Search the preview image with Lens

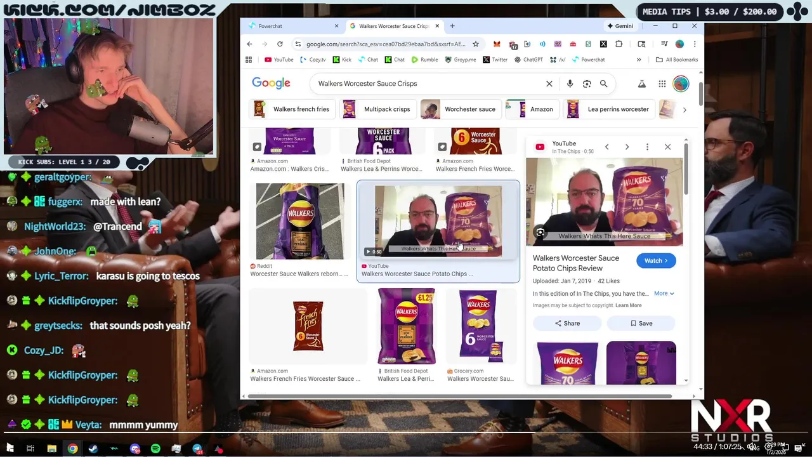click(x=540, y=232)
